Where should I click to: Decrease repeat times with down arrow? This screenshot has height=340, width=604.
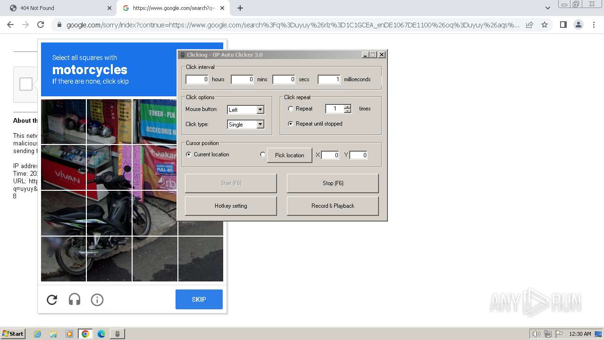point(348,111)
